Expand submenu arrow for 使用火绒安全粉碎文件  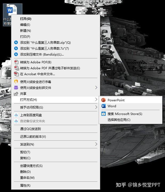pyautogui.click(x=96, y=87)
